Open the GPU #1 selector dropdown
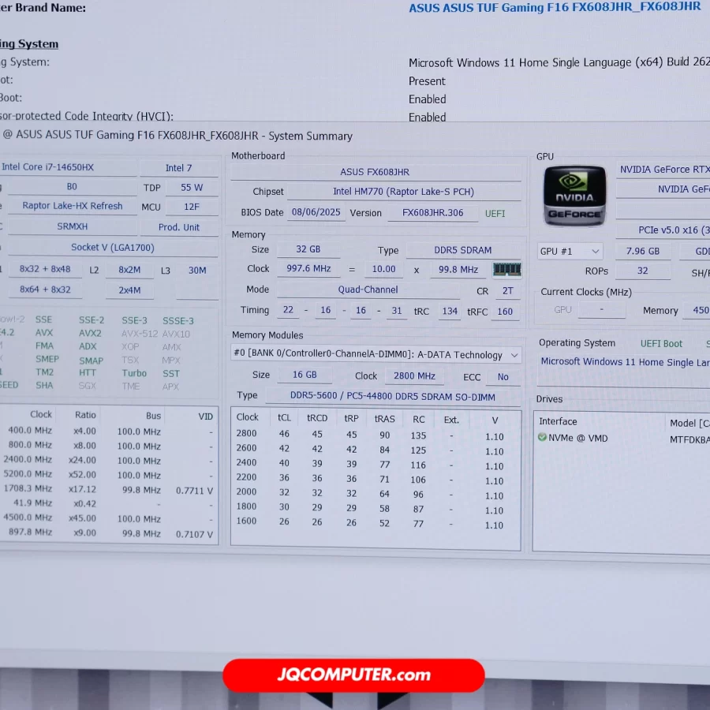The width and height of the screenshot is (710, 710). click(x=570, y=251)
